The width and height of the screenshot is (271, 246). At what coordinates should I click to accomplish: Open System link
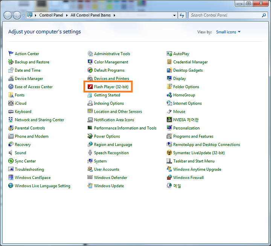pyautogui.click(x=100, y=161)
